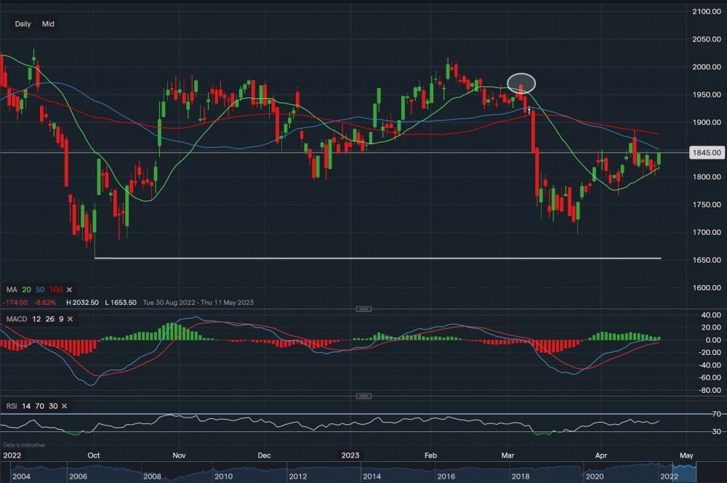Open the MACD fast period value 12
Screen dimensions: 727x483
(x=37, y=319)
